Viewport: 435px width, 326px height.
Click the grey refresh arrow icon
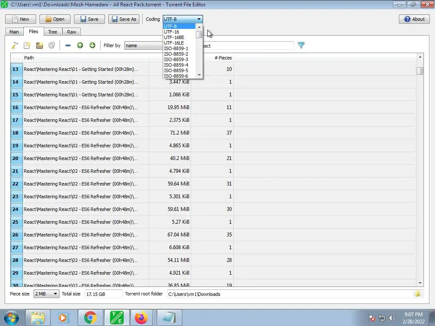51,45
